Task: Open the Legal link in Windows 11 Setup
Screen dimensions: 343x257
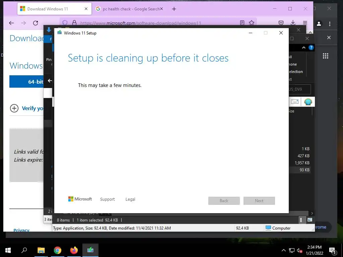Action: [130, 199]
